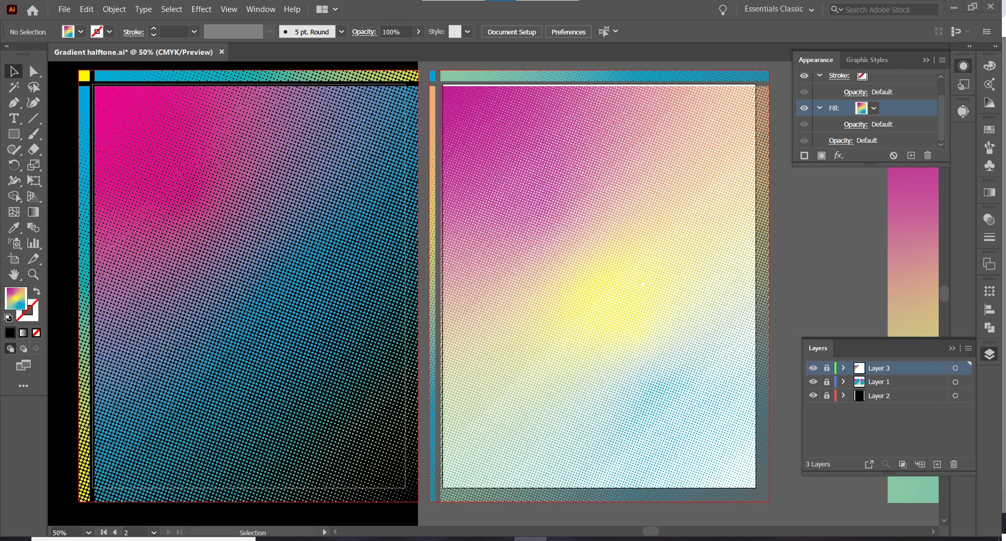Screen dimensions: 1006x541
Task: Open artboard navigation dropdown
Action: click(153, 533)
